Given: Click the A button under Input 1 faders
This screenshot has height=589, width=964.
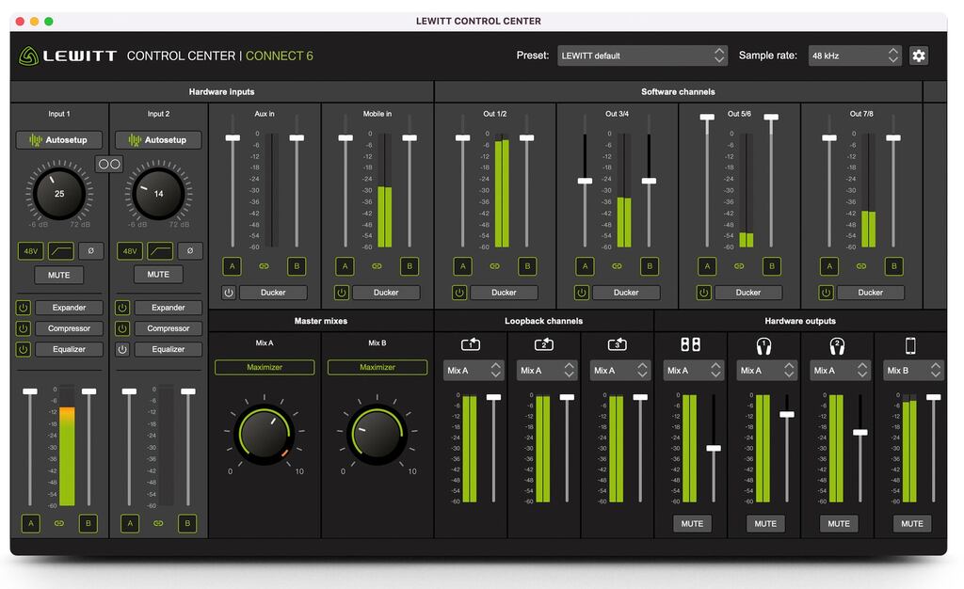Looking at the screenshot, I should point(31,523).
